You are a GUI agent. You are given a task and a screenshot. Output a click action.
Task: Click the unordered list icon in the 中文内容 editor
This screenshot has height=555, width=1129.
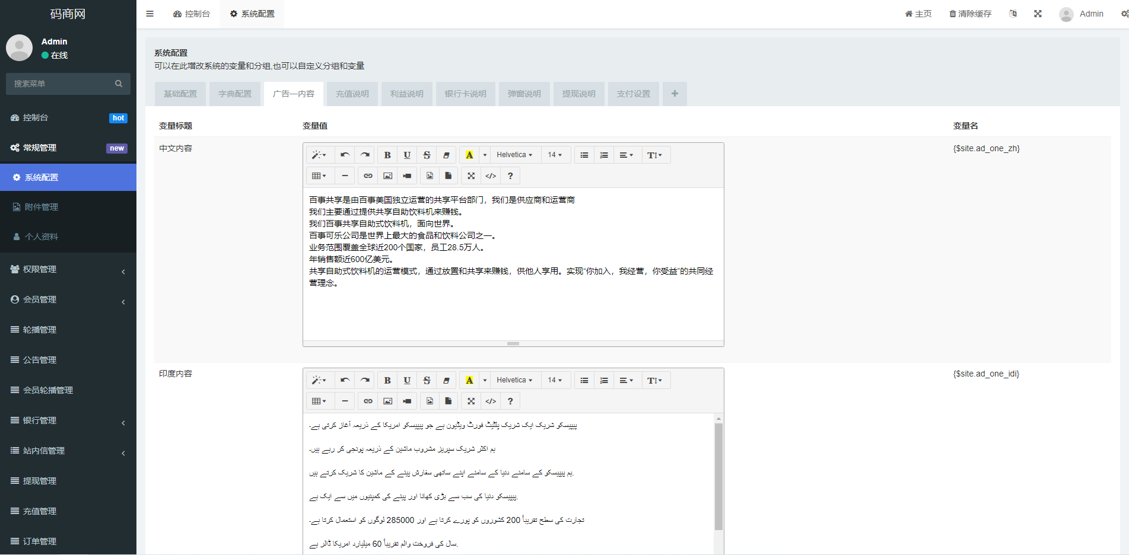click(x=584, y=155)
